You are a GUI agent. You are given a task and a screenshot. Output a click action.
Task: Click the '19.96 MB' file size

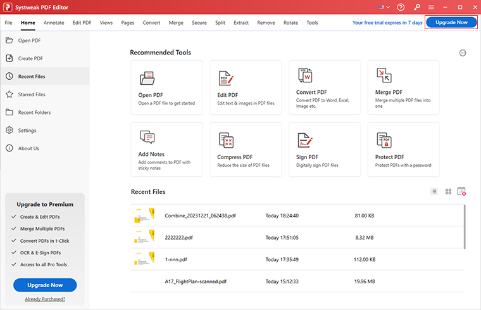[365, 281]
